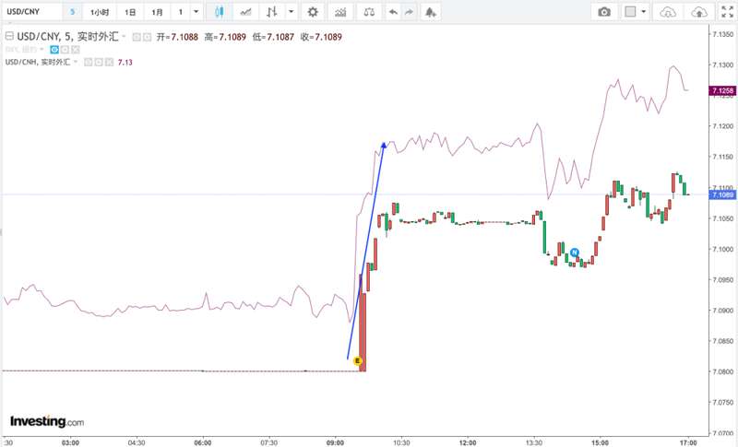
Task: Redo chart action arrow
Action: [409, 12]
